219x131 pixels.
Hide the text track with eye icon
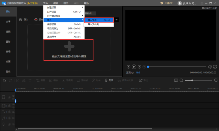[13, 112]
